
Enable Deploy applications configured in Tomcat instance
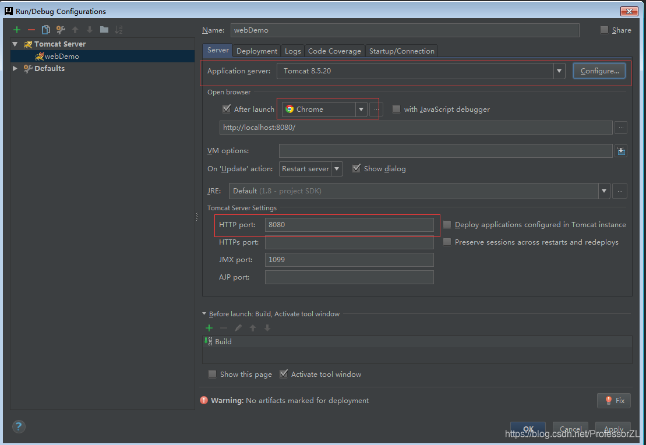[447, 225]
